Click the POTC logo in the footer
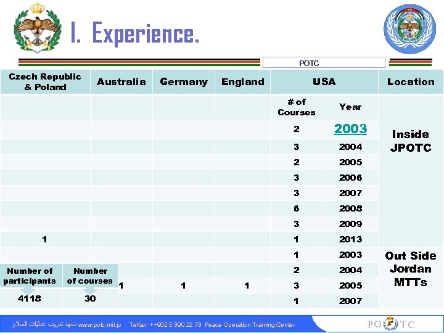Screen dimensions: 444x333 pos(392,324)
